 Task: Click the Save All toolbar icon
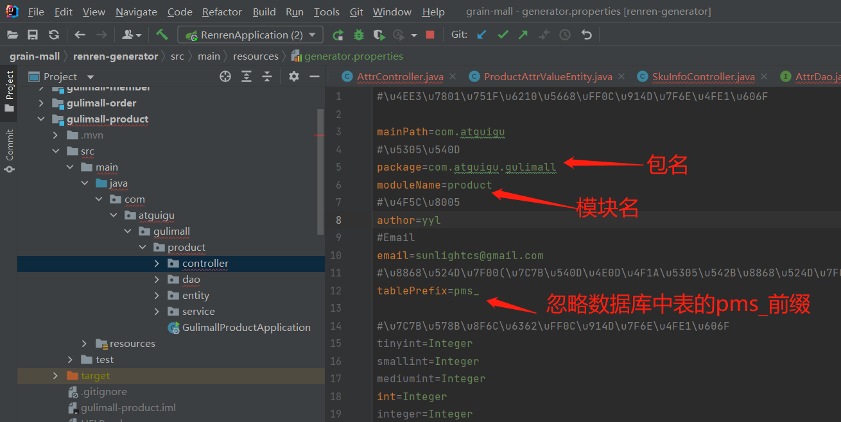pyautogui.click(x=33, y=35)
